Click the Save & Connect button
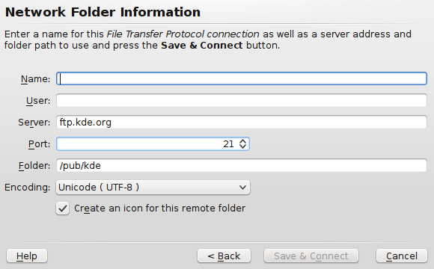The width and height of the screenshot is (434, 269). (x=311, y=256)
